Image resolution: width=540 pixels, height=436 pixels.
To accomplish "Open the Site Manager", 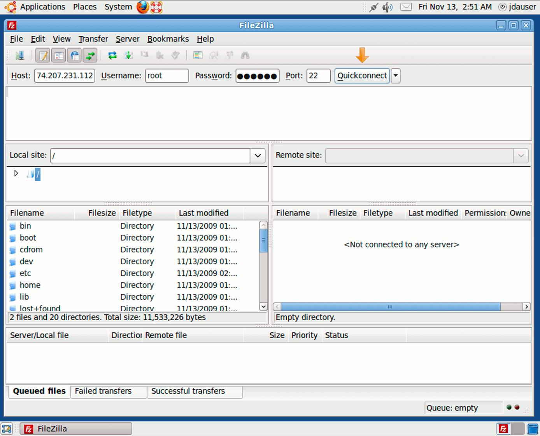I will (20, 55).
